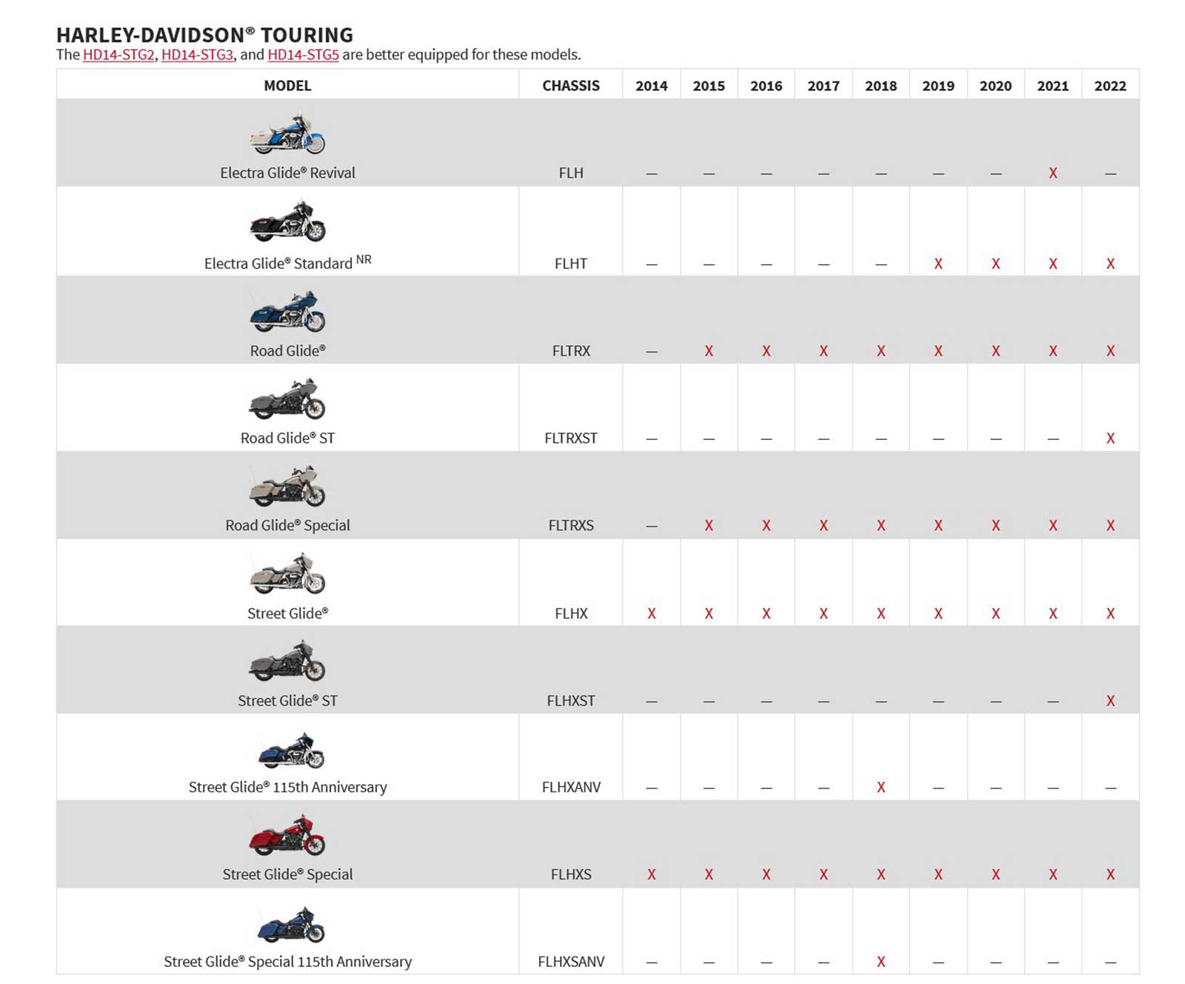
Task: Click the Electra Glide Revival motorcycle image
Action: coord(287,134)
